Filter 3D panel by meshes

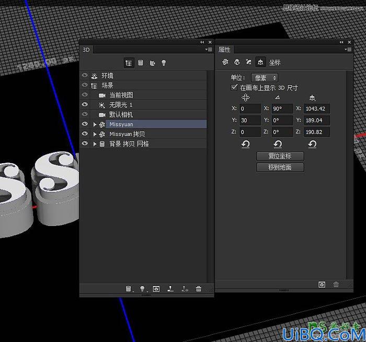tap(141, 63)
